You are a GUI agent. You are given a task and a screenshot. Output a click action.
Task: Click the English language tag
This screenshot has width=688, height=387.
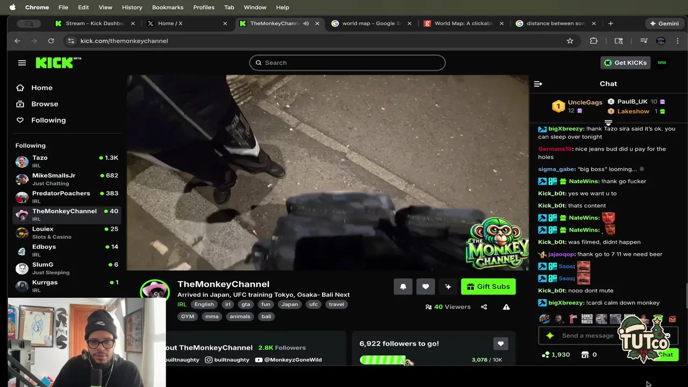pyautogui.click(x=204, y=304)
